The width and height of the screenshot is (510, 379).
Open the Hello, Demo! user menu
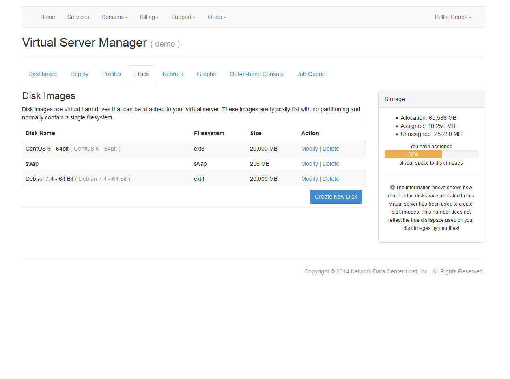tap(453, 17)
